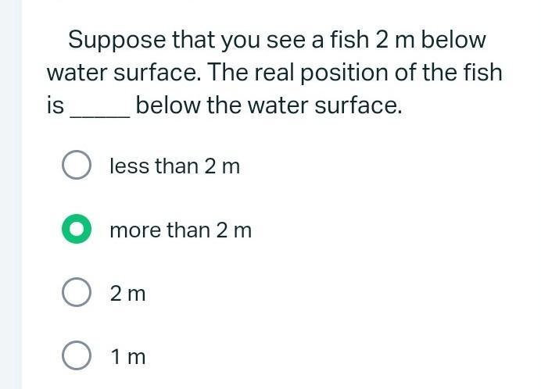Click "below the water surface." ending phrase
This screenshot has width=541, height=389.
point(269,106)
